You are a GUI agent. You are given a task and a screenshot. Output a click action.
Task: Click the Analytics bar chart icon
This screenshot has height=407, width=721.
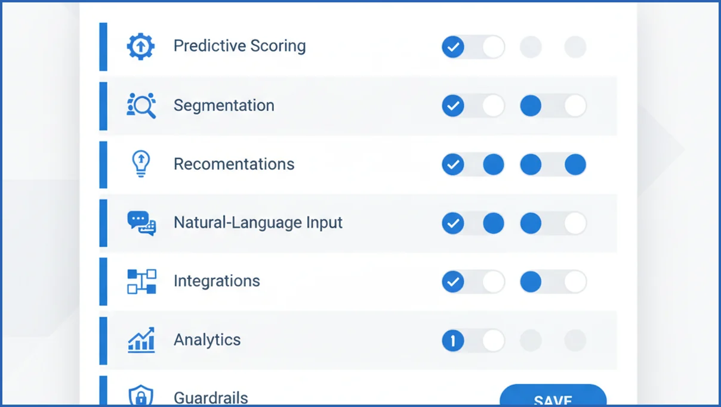[141, 340]
